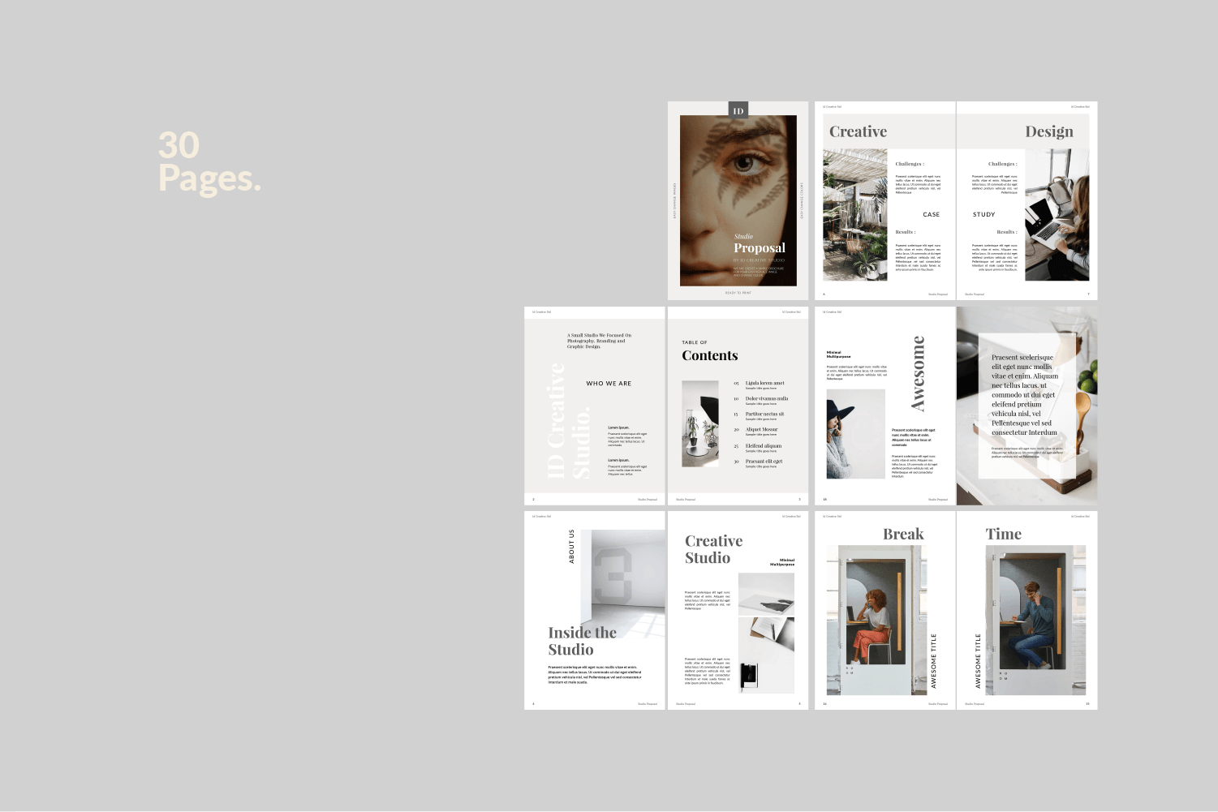The image size is (1218, 812).
Task: Click the 'Inside the Studio' heading
Action: pos(582,641)
